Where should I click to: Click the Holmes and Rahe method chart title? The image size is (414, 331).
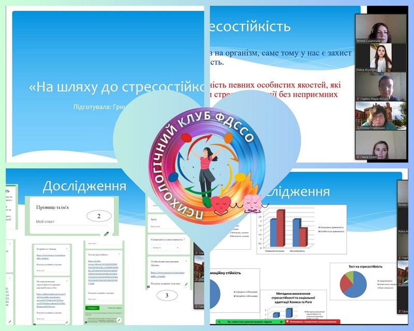point(293,298)
